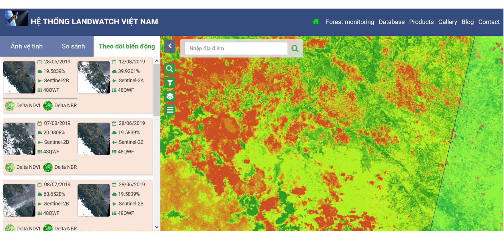Open the hamburger list menu on map

pos(170,110)
